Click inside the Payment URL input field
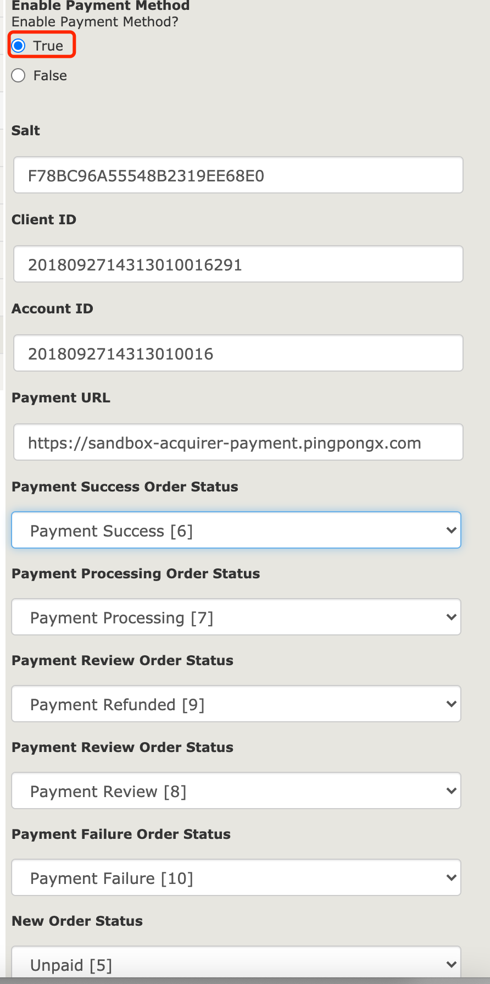490x984 pixels. click(238, 442)
